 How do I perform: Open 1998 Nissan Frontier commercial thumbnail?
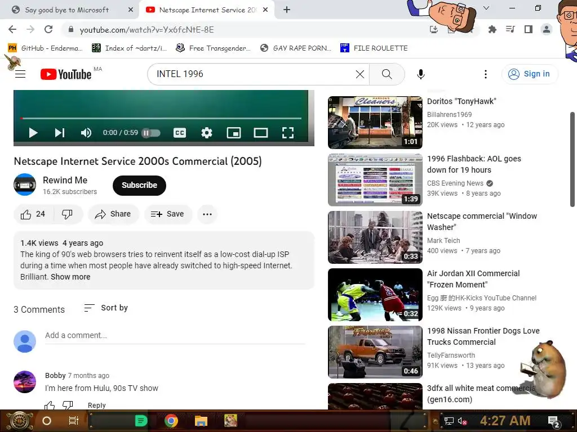click(x=375, y=352)
